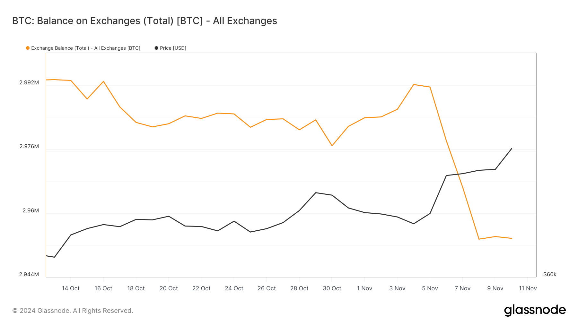
Task: Click the 2.944M y-axis label
Action: click(29, 274)
